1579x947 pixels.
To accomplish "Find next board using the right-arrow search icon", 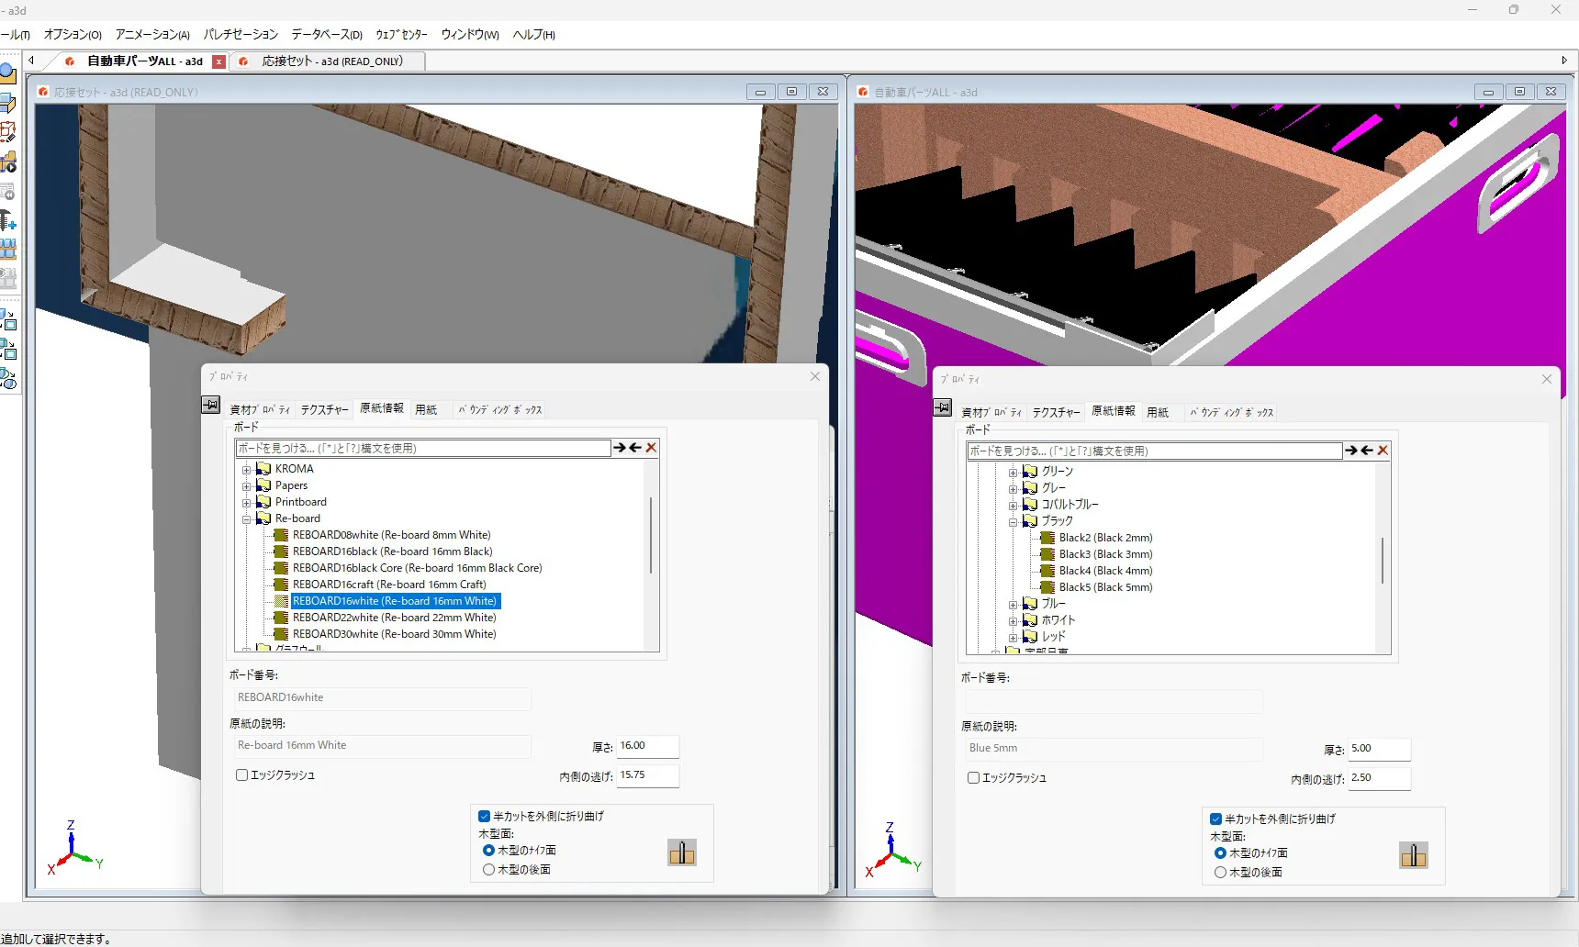I will (x=620, y=448).
